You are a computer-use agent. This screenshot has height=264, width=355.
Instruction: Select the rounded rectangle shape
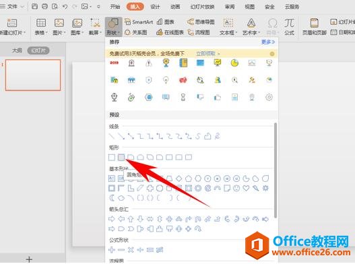click(121, 157)
